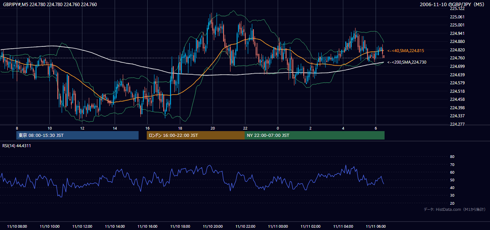Viewport: 490px width, 230px height.
Task: Click hour tick 16 under the price chart
Action: point(147,128)
